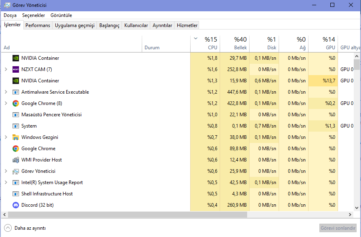Maximize the Görev Yöneticisi window

[332, 5]
